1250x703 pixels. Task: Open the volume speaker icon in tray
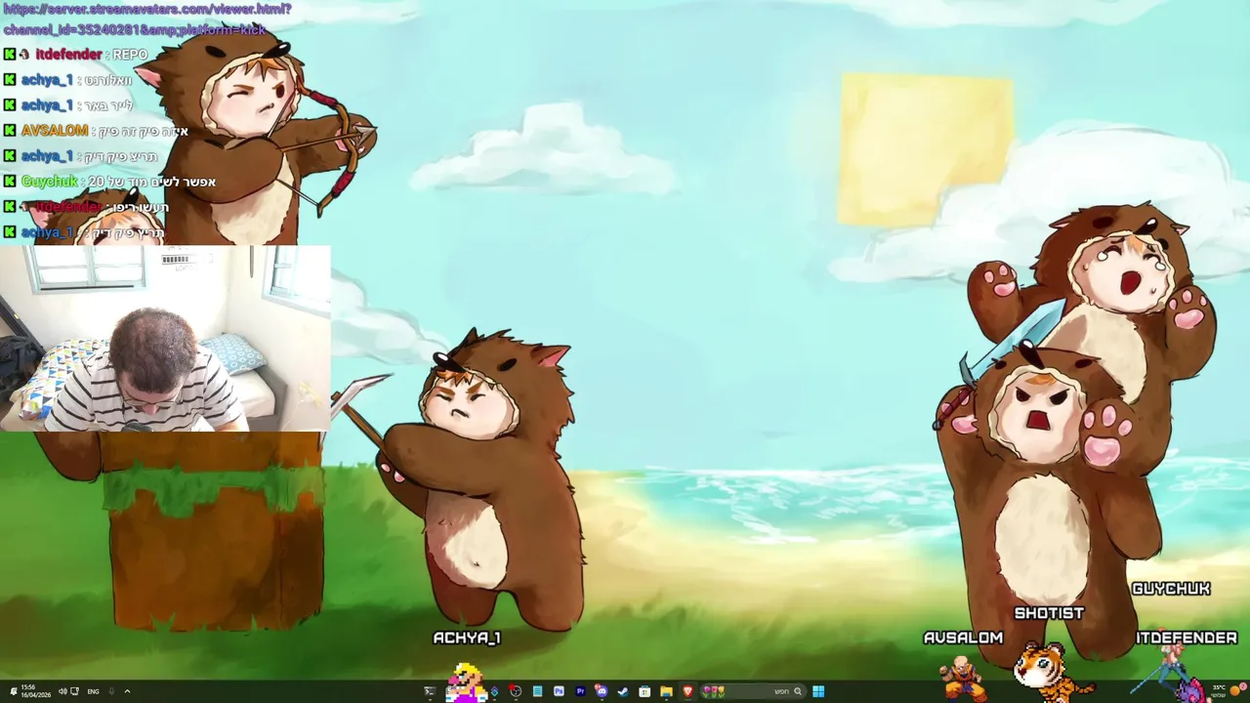(62, 691)
